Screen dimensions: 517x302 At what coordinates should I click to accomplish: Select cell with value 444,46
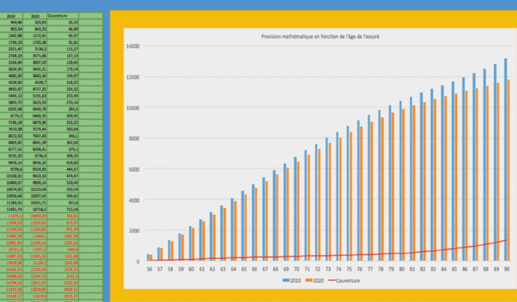click(x=14, y=22)
